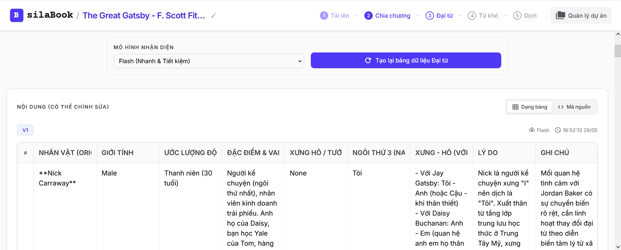Edit the None cell in Xưng hô column
The image size is (621, 250).
tap(316, 207)
